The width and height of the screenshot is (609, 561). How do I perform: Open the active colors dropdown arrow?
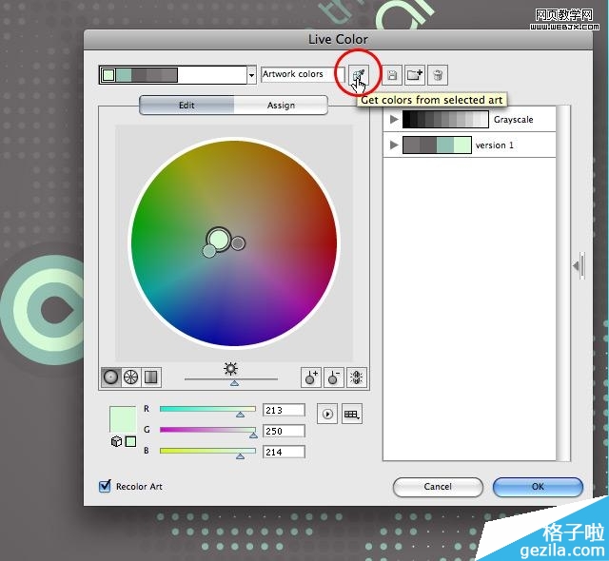(x=251, y=75)
